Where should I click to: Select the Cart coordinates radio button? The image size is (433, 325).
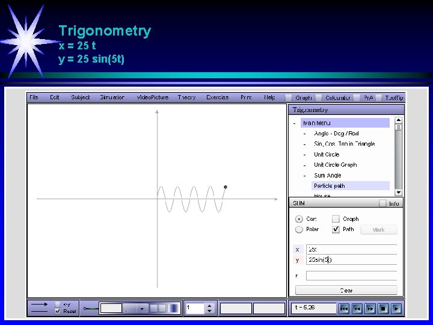pyautogui.click(x=299, y=219)
